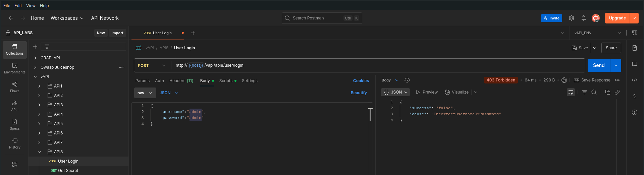The image size is (644, 175).
Task: Click the request URL input field
Action: click(378, 65)
